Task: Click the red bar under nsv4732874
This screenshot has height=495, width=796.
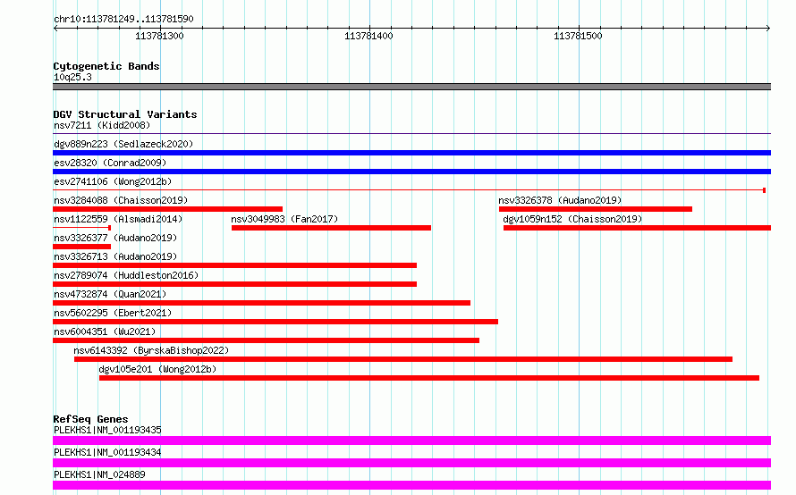Action: [x=261, y=303]
